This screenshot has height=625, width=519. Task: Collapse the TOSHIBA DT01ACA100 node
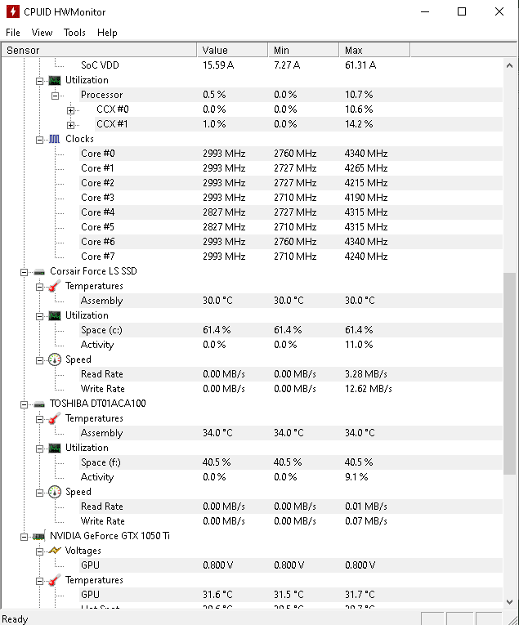pyautogui.click(x=24, y=404)
